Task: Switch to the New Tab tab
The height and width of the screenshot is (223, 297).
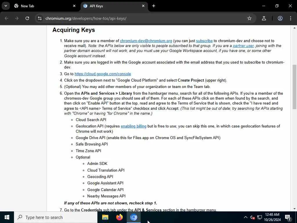Action: pyautogui.click(x=45, y=6)
